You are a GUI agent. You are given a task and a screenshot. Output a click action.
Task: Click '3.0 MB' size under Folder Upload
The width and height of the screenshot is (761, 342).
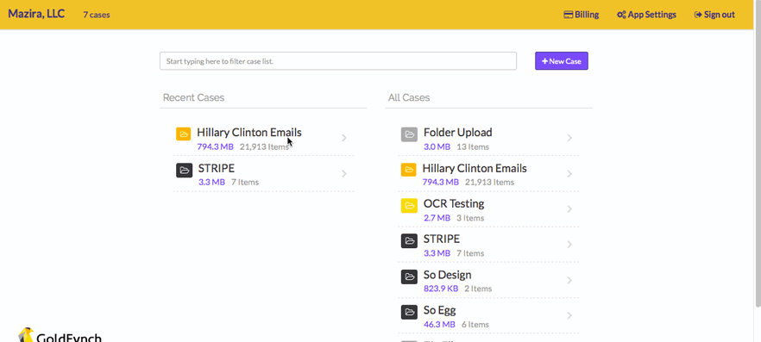click(437, 146)
